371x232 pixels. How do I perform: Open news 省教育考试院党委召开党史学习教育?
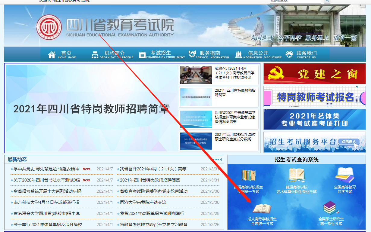click(154, 225)
